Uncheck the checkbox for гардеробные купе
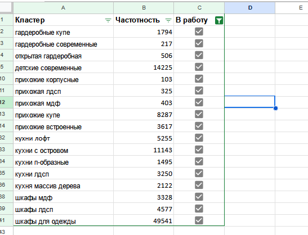The height and width of the screenshot is (235, 308). (x=199, y=31)
